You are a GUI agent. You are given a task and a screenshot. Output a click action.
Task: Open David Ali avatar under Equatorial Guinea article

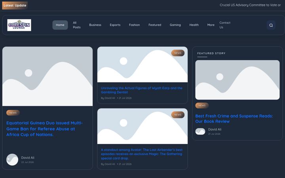[x=12, y=160]
